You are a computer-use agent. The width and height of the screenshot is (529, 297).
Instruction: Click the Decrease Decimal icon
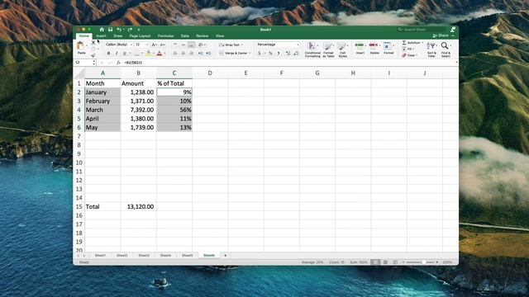coord(296,53)
